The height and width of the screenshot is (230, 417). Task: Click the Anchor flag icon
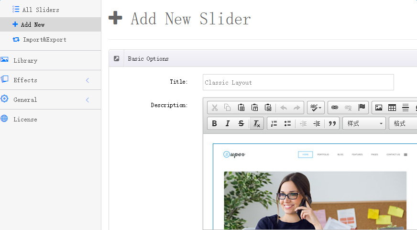(x=362, y=108)
